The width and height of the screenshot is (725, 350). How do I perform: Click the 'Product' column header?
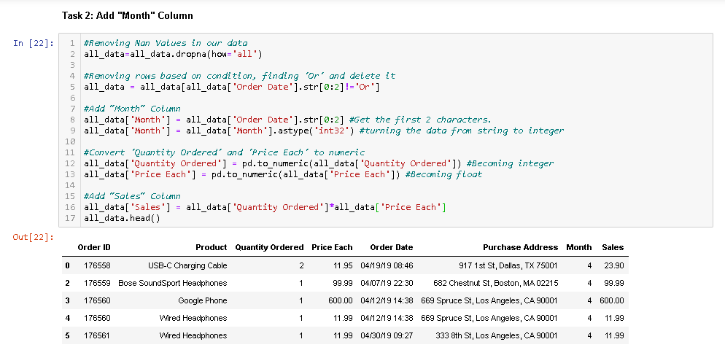[x=212, y=247]
